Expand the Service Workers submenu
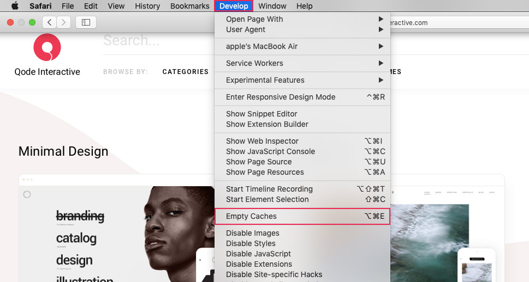 [x=302, y=63]
